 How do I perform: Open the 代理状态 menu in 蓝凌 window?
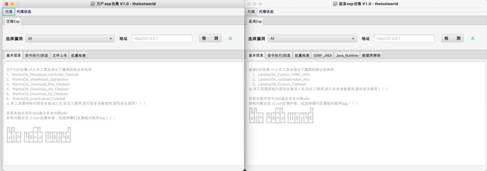[266, 12]
